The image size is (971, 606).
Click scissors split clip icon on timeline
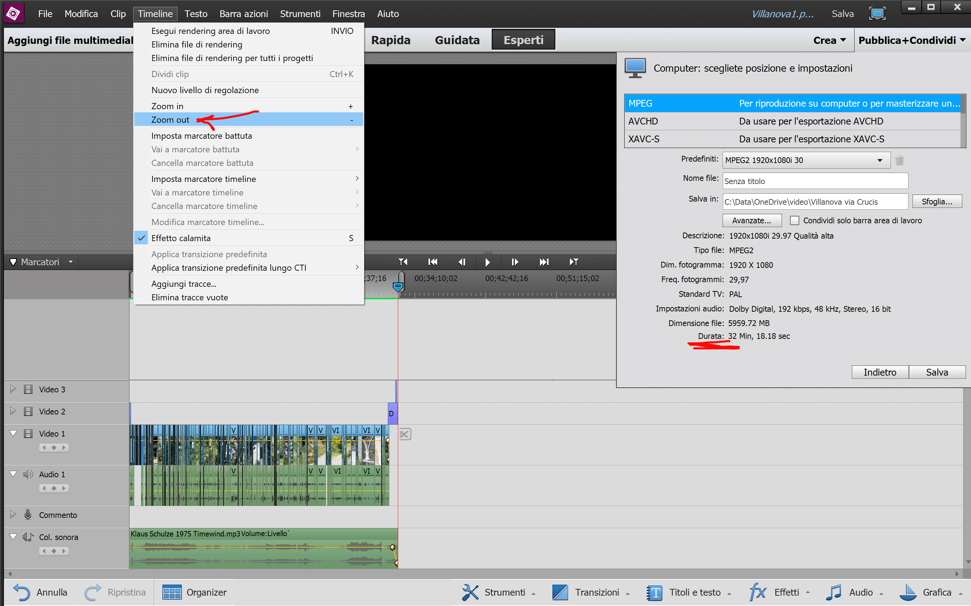[405, 434]
